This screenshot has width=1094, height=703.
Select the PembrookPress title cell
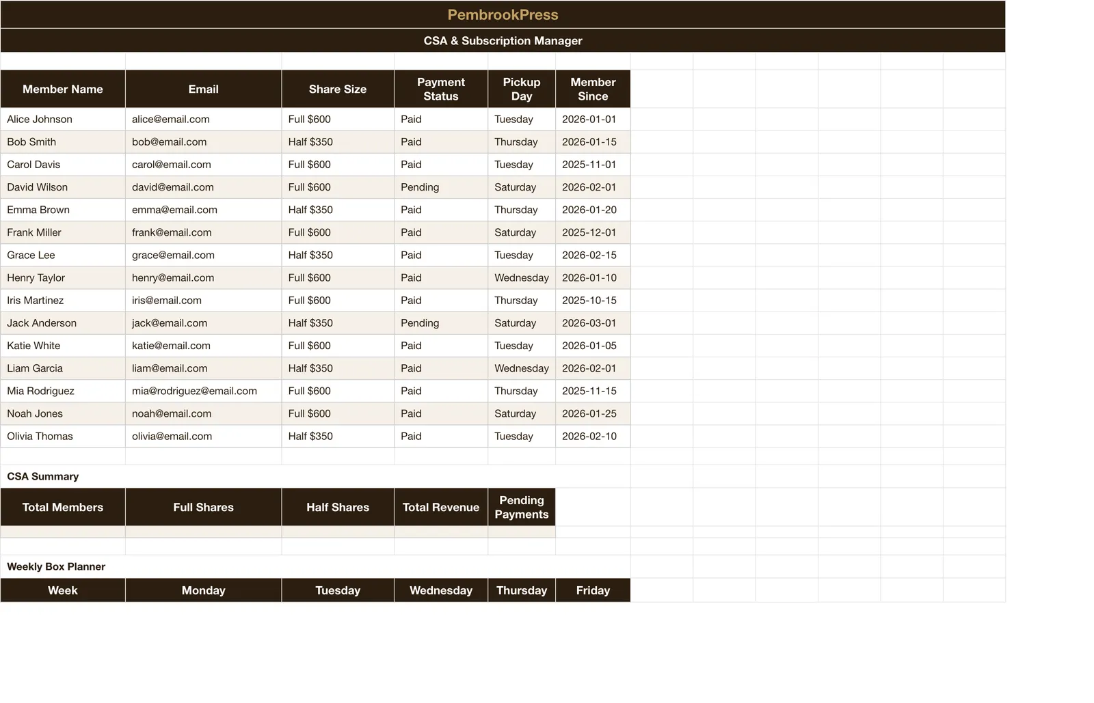tap(503, 14)
